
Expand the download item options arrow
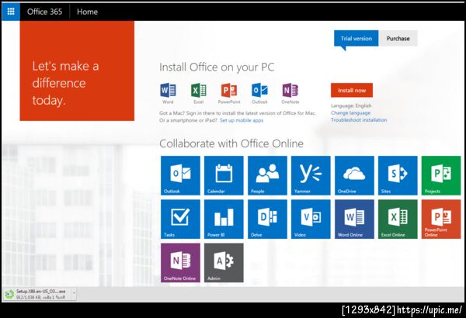coord(74,294)
